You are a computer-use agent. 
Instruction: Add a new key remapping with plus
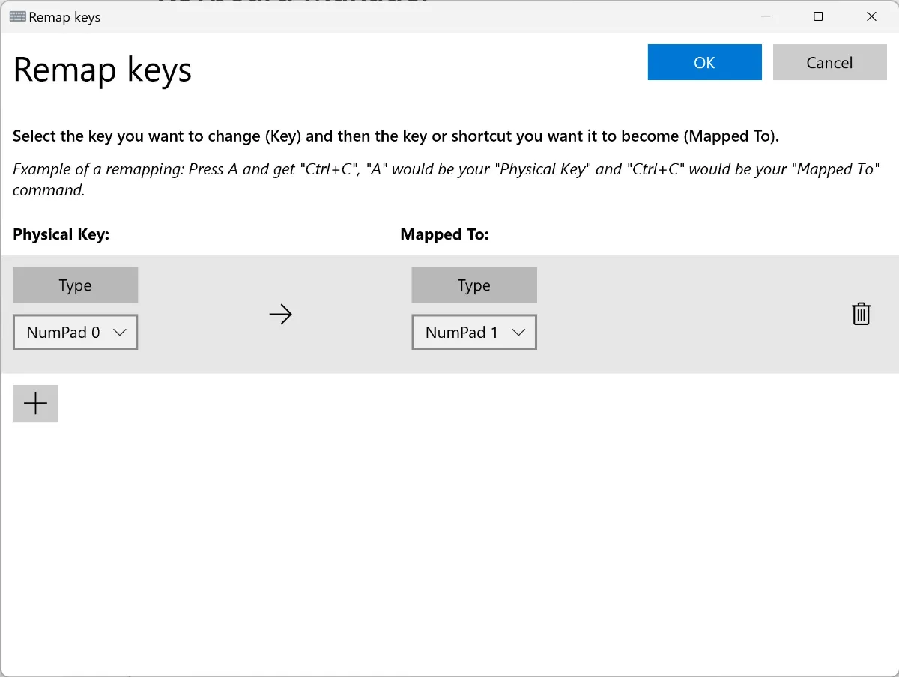click(35, 404)
